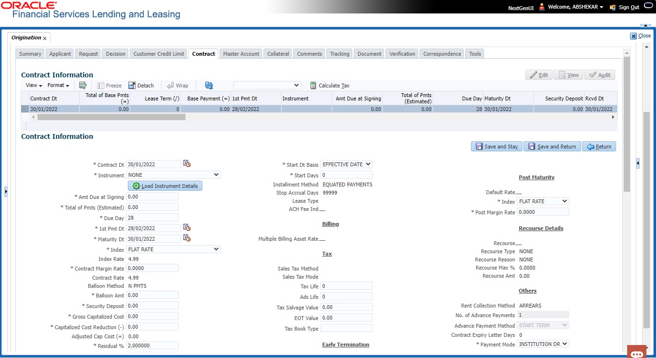Click the Audit button

click(x=600, y=75)
